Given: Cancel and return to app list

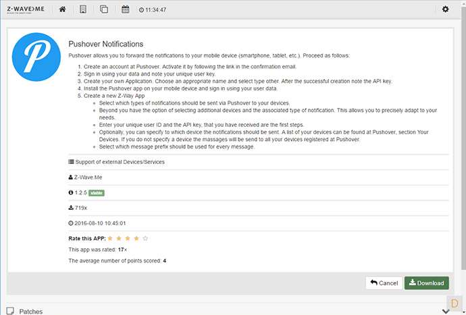Looking at the screenshot, I should [383, 283].
